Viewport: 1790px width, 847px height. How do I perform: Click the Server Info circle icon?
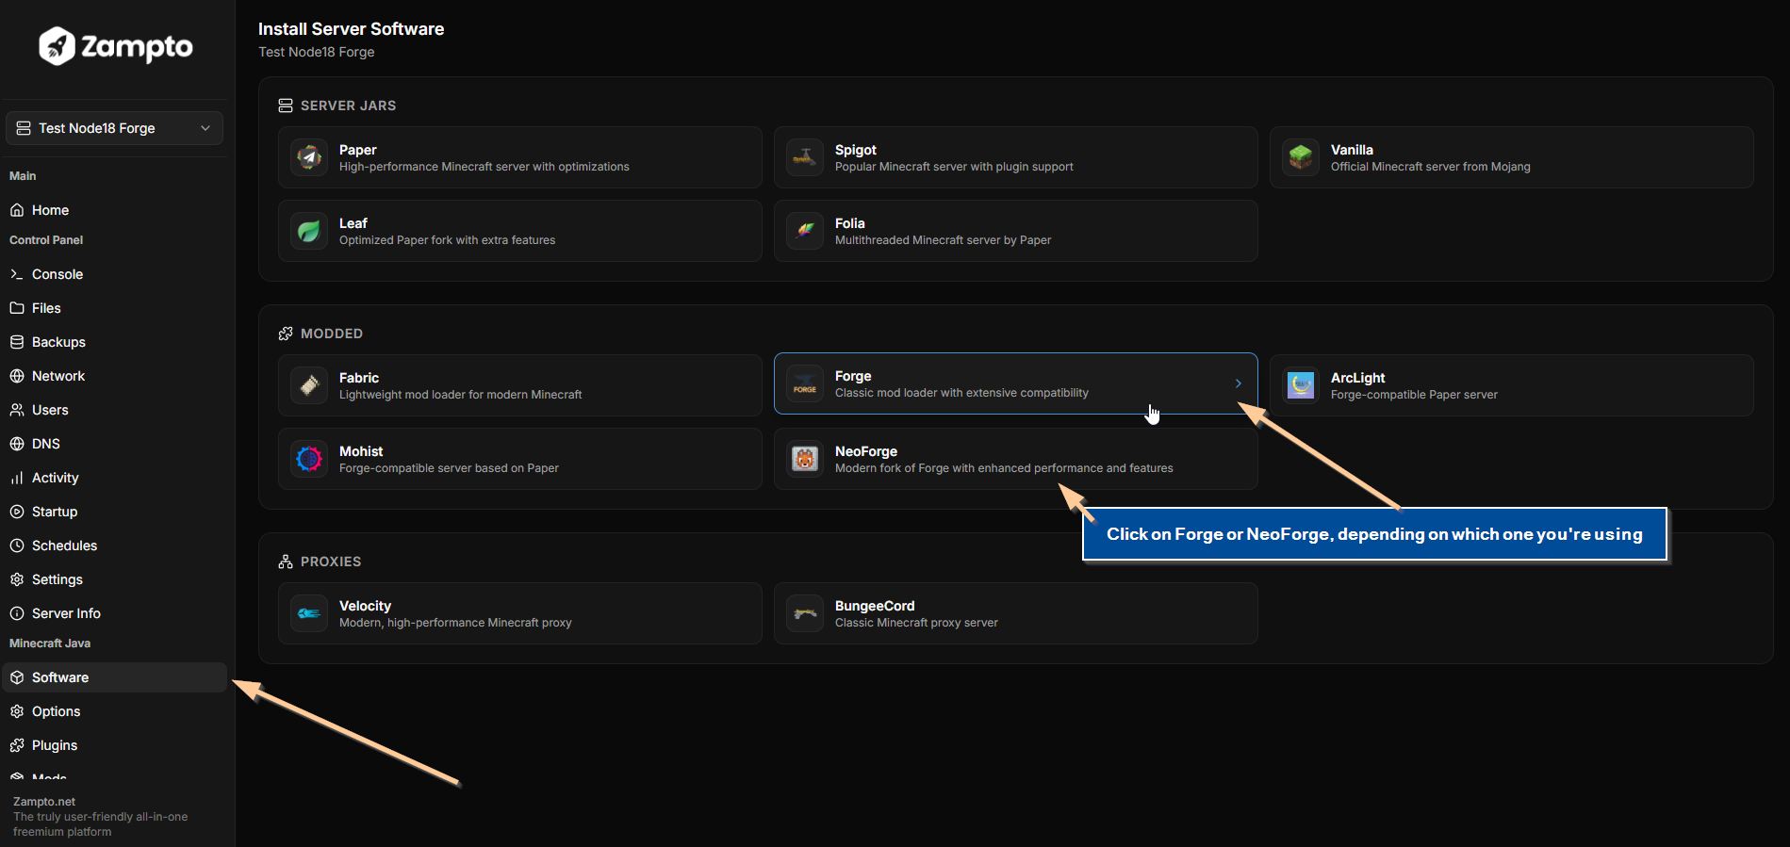click(x=17, y=613)
